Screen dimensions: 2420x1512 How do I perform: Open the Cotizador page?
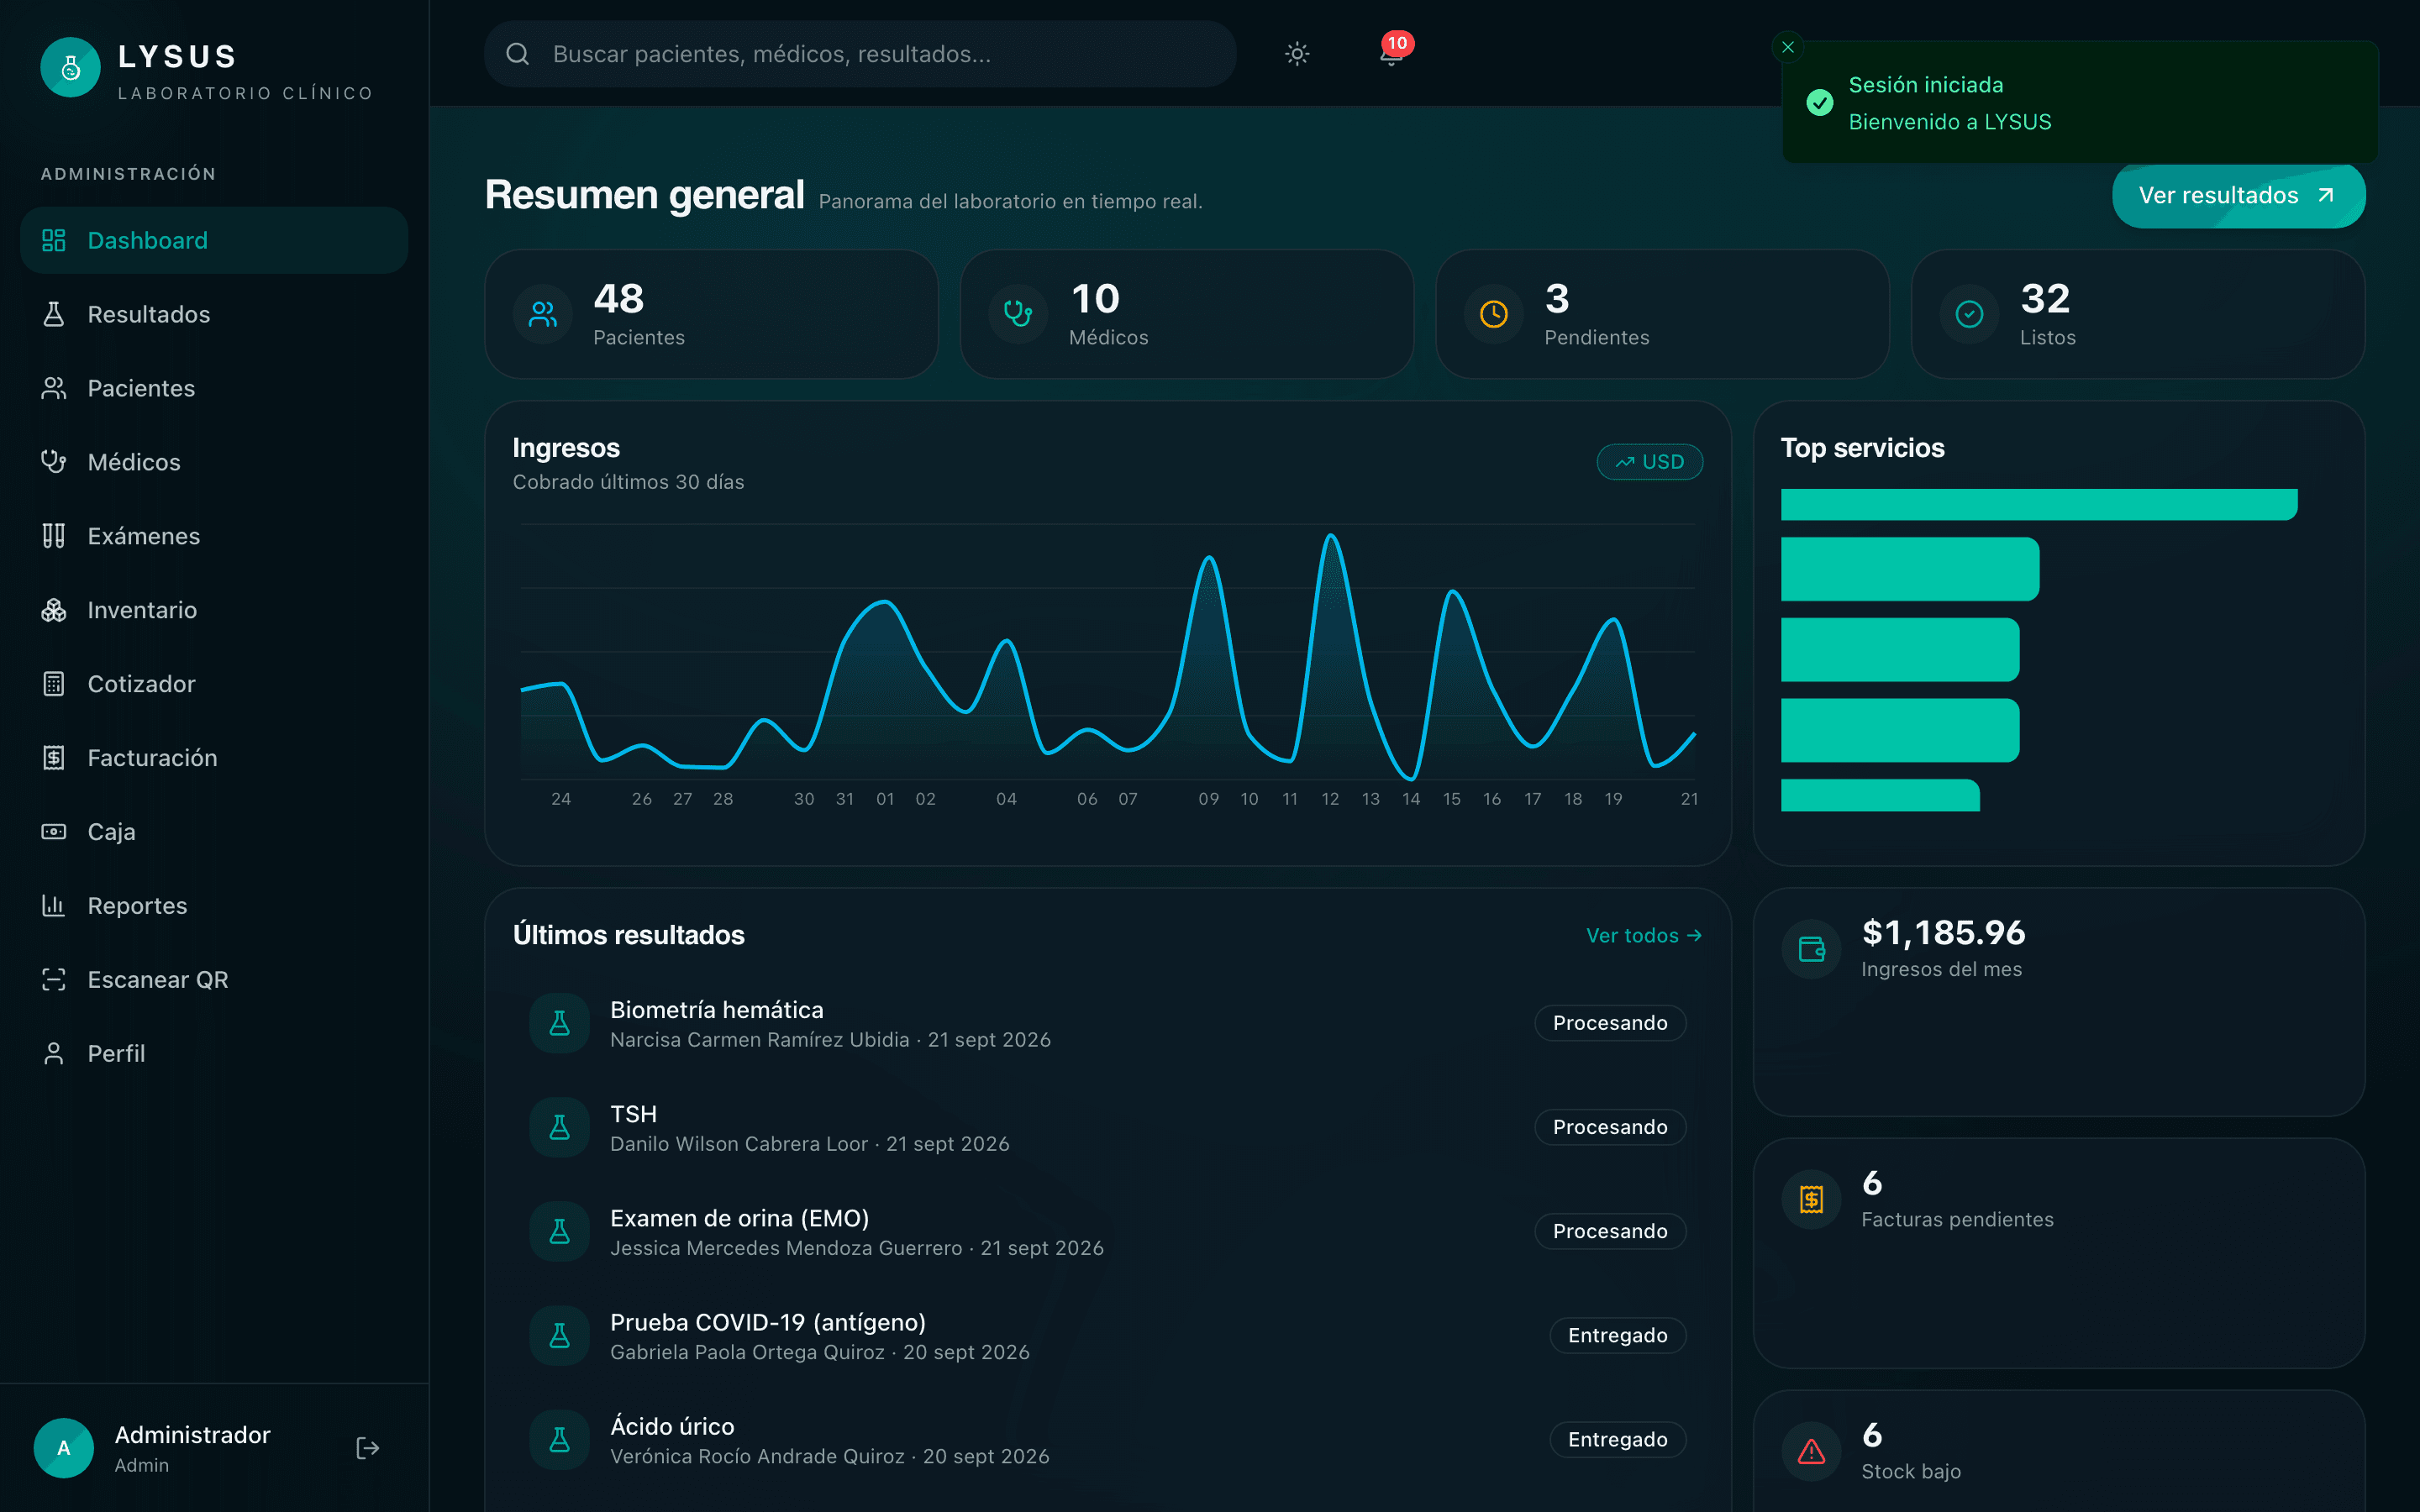click(214, 684)
